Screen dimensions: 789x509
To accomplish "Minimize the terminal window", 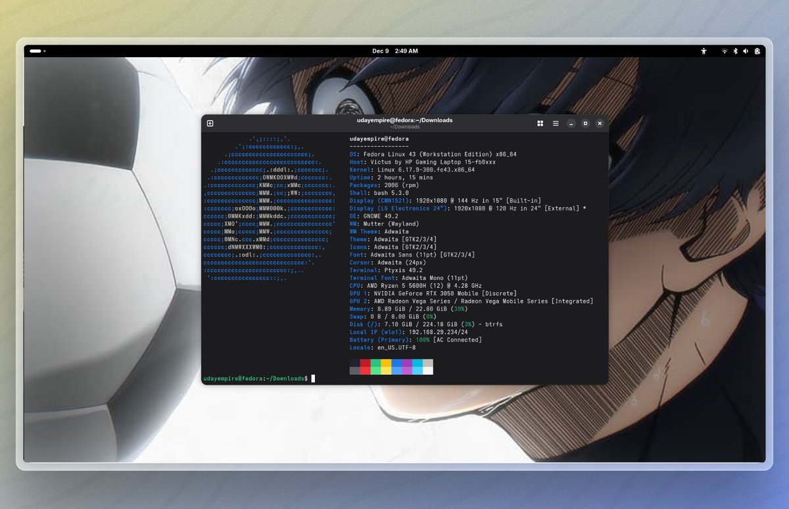I will point(571,123).
